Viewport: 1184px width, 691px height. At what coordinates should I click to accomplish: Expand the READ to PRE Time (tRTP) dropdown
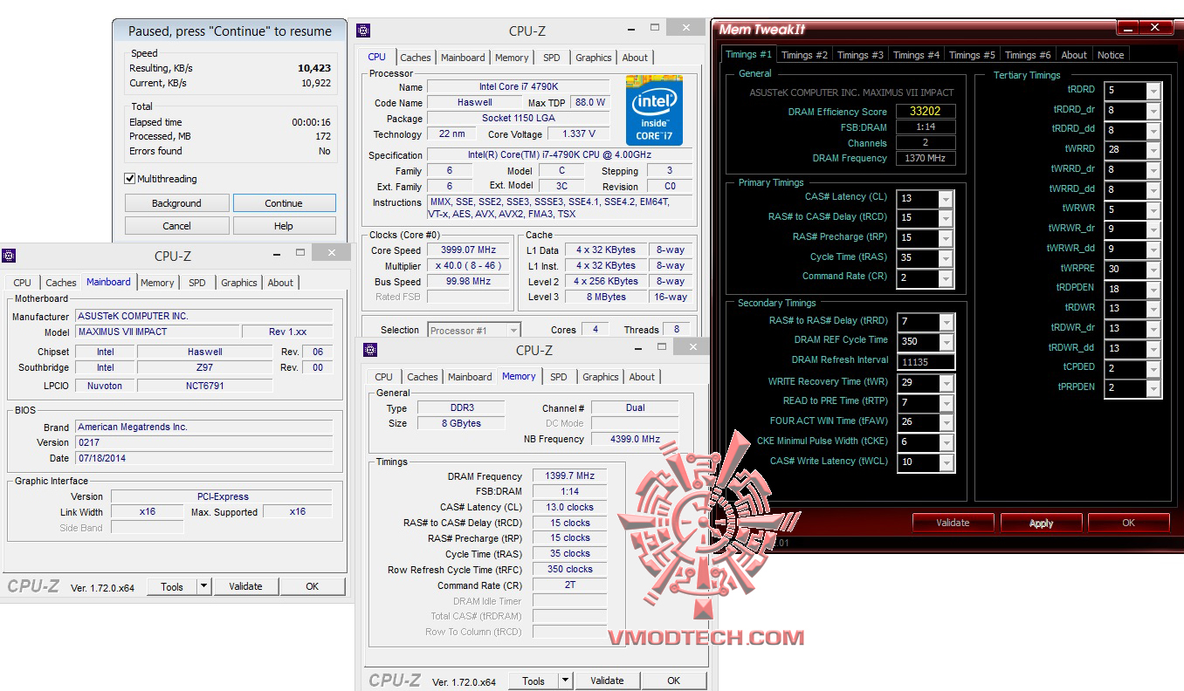(946, 404)
